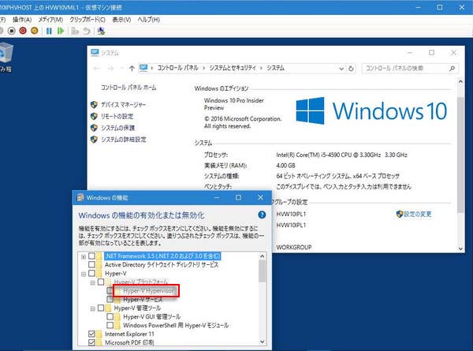Open the 操作(A) menu
The height and width of the screenshot is (351, 473).
22,20
